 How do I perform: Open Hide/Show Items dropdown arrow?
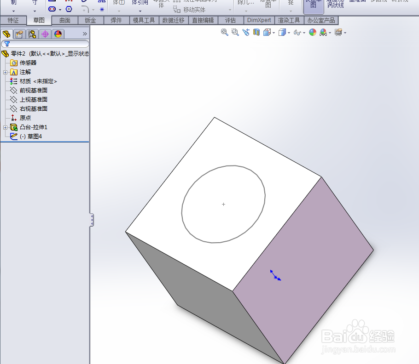[x=304, y=33]
